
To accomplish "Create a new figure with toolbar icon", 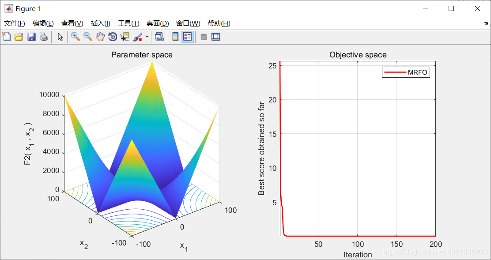I will pos(7,37).
